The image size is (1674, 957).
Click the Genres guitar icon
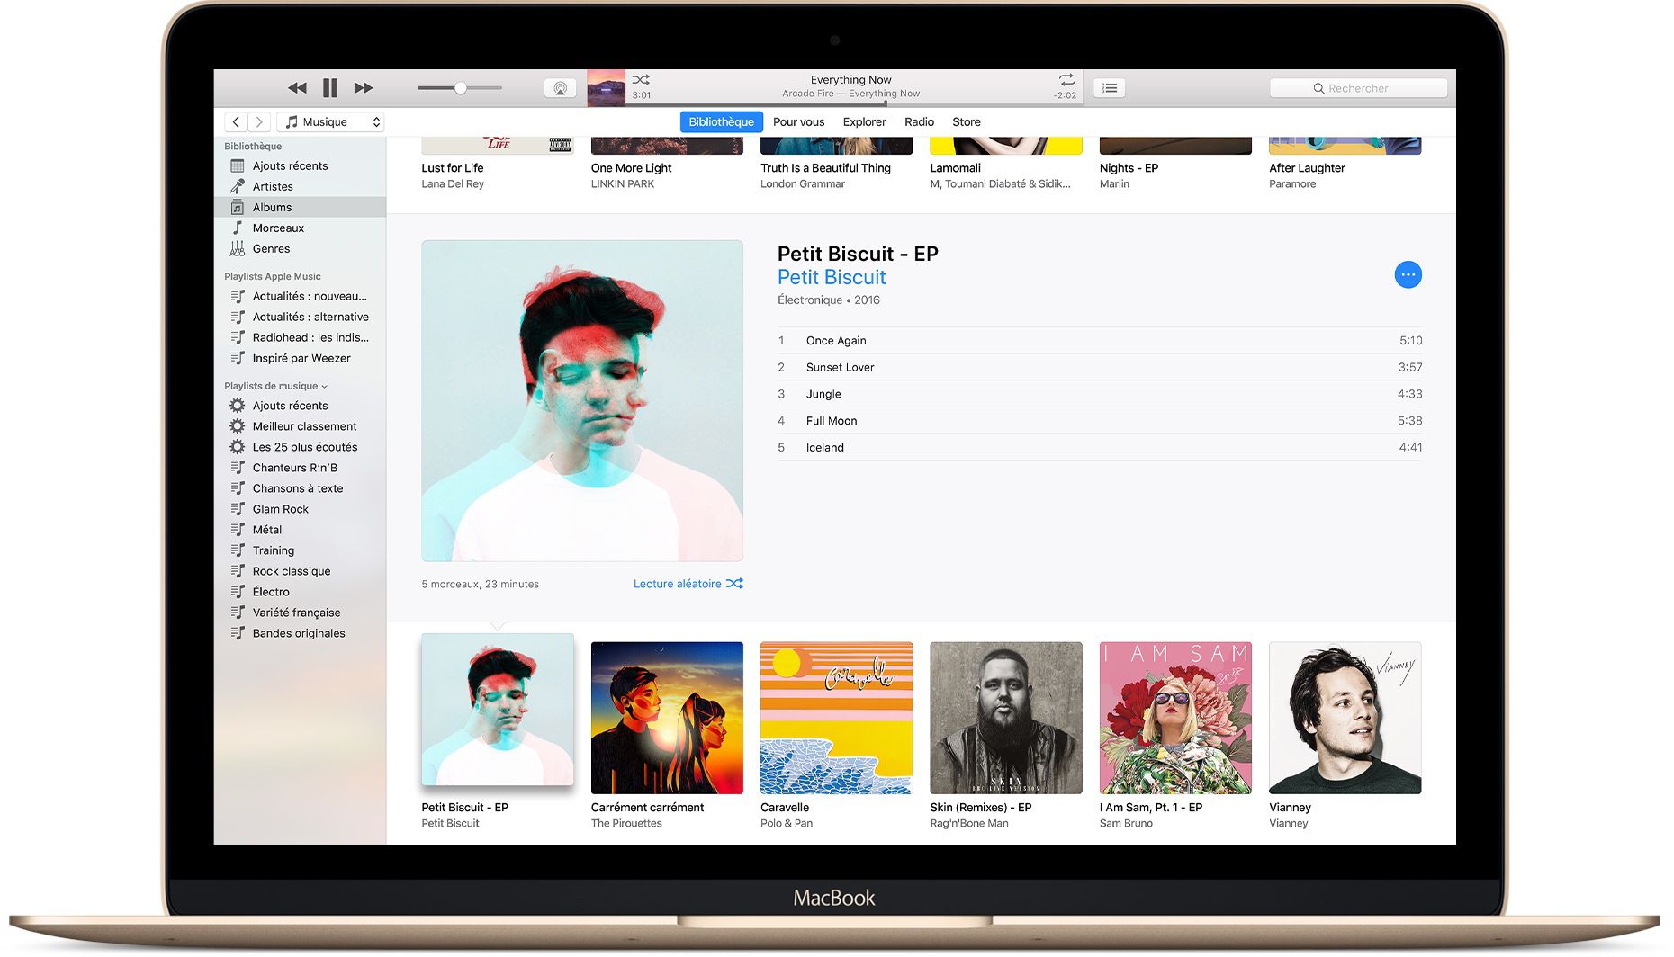click(238, 248)
